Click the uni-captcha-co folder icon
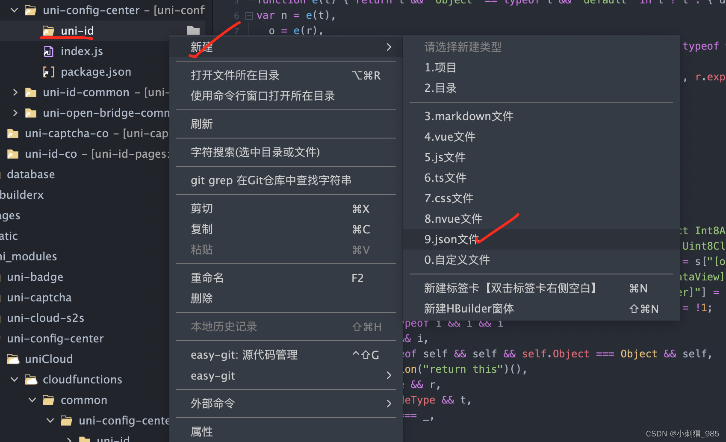The width and height of the screenshot is (726, 442). (x=13, y=133)
